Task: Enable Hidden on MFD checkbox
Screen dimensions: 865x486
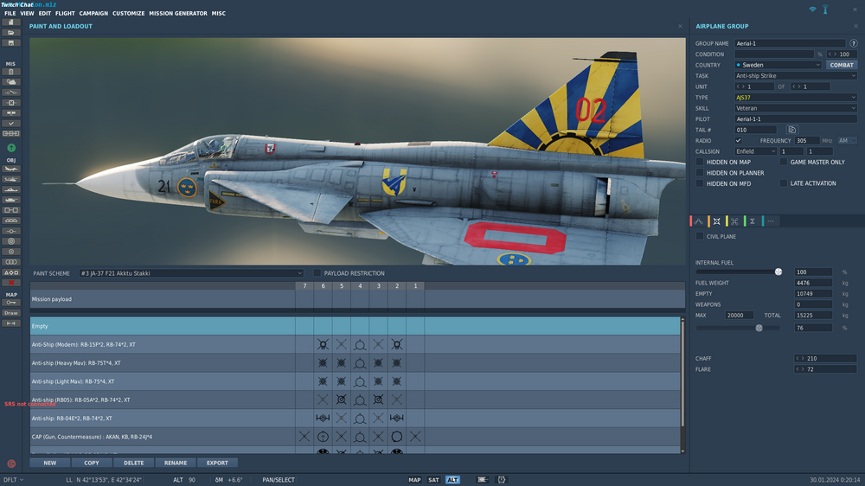Action: pos(700,183)
